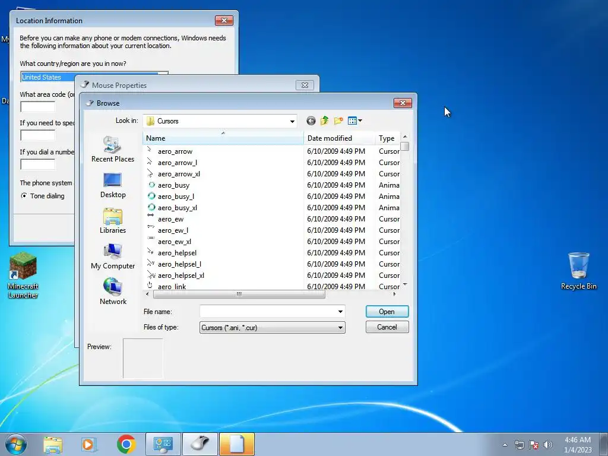This screenshot has width=608, height=456.
Task: Switch to the Location Information taskbar item
Action: pyautogui.click(x=237, y=444)
